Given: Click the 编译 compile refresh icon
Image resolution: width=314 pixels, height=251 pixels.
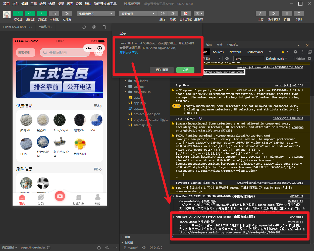Looking at the screenshot, I should click(163, 14).
